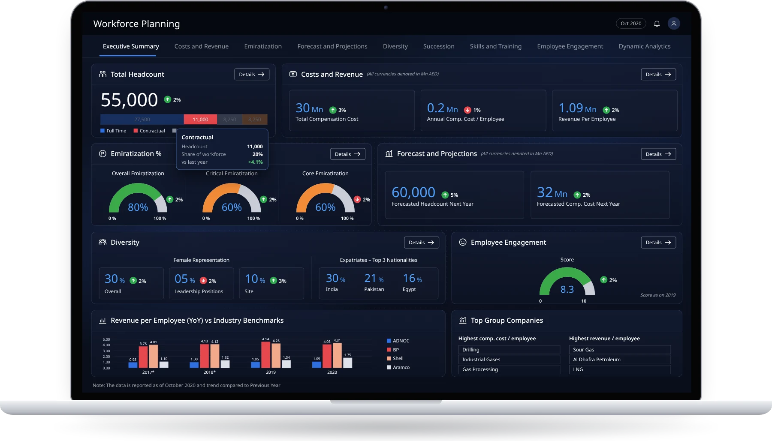Open Details for Forecast and Projections panel

point(658,154)
